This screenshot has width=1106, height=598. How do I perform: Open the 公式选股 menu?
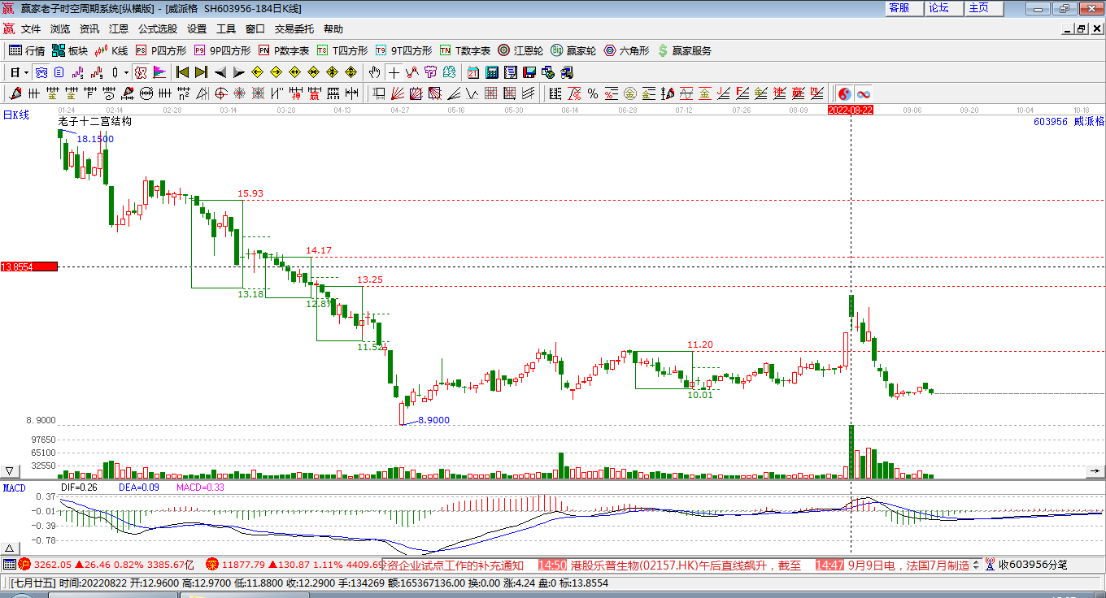(x=157, y=29)
